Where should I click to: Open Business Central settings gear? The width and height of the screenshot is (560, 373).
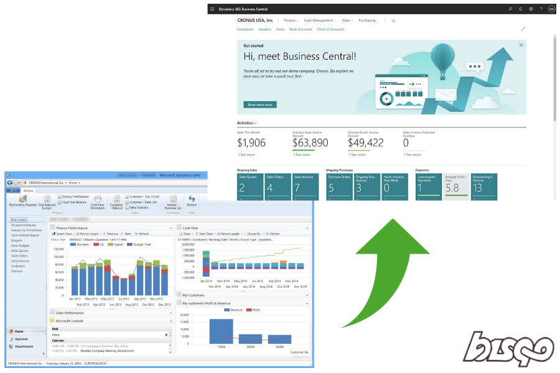click(531, 9)
